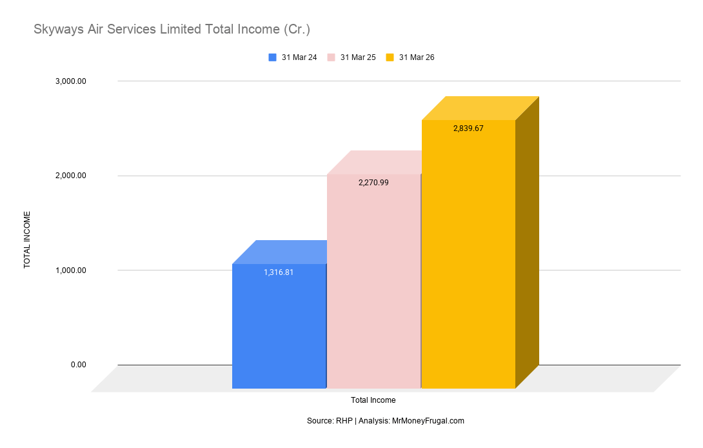Click the blue 31 Mar 24 legend swatch
This screenshot has width=703, height=448.
pyautogui.click(x=272, y=57)
